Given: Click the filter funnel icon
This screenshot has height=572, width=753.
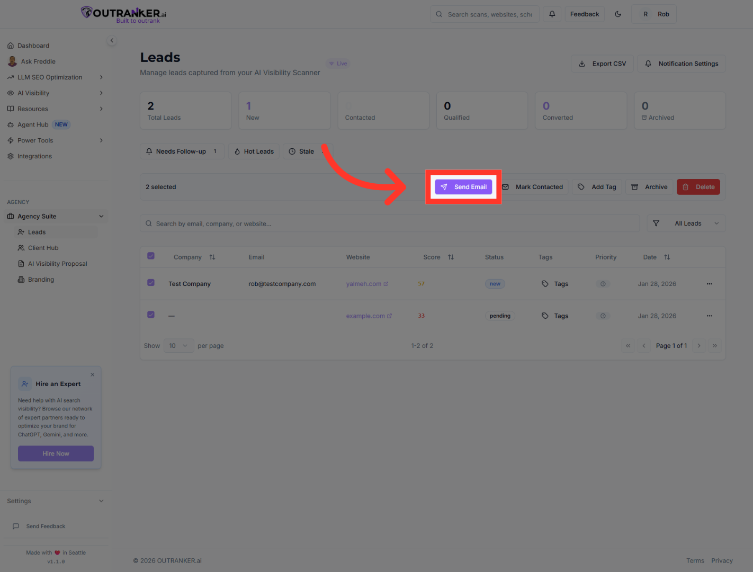Looking at the screenshot, I should tap(656, 224).
